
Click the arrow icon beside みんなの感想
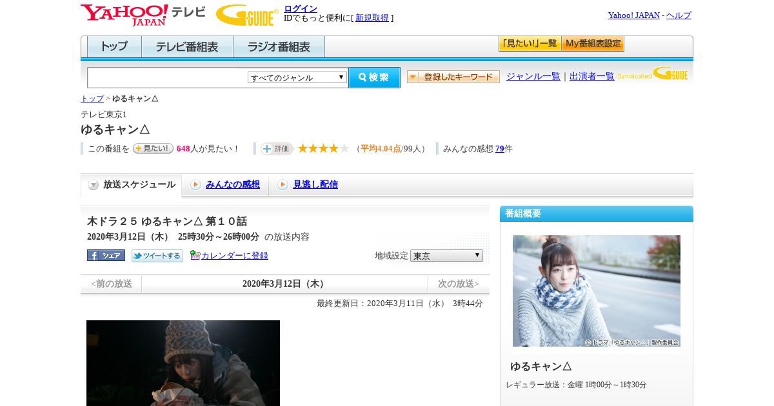(x=195, y=185)
